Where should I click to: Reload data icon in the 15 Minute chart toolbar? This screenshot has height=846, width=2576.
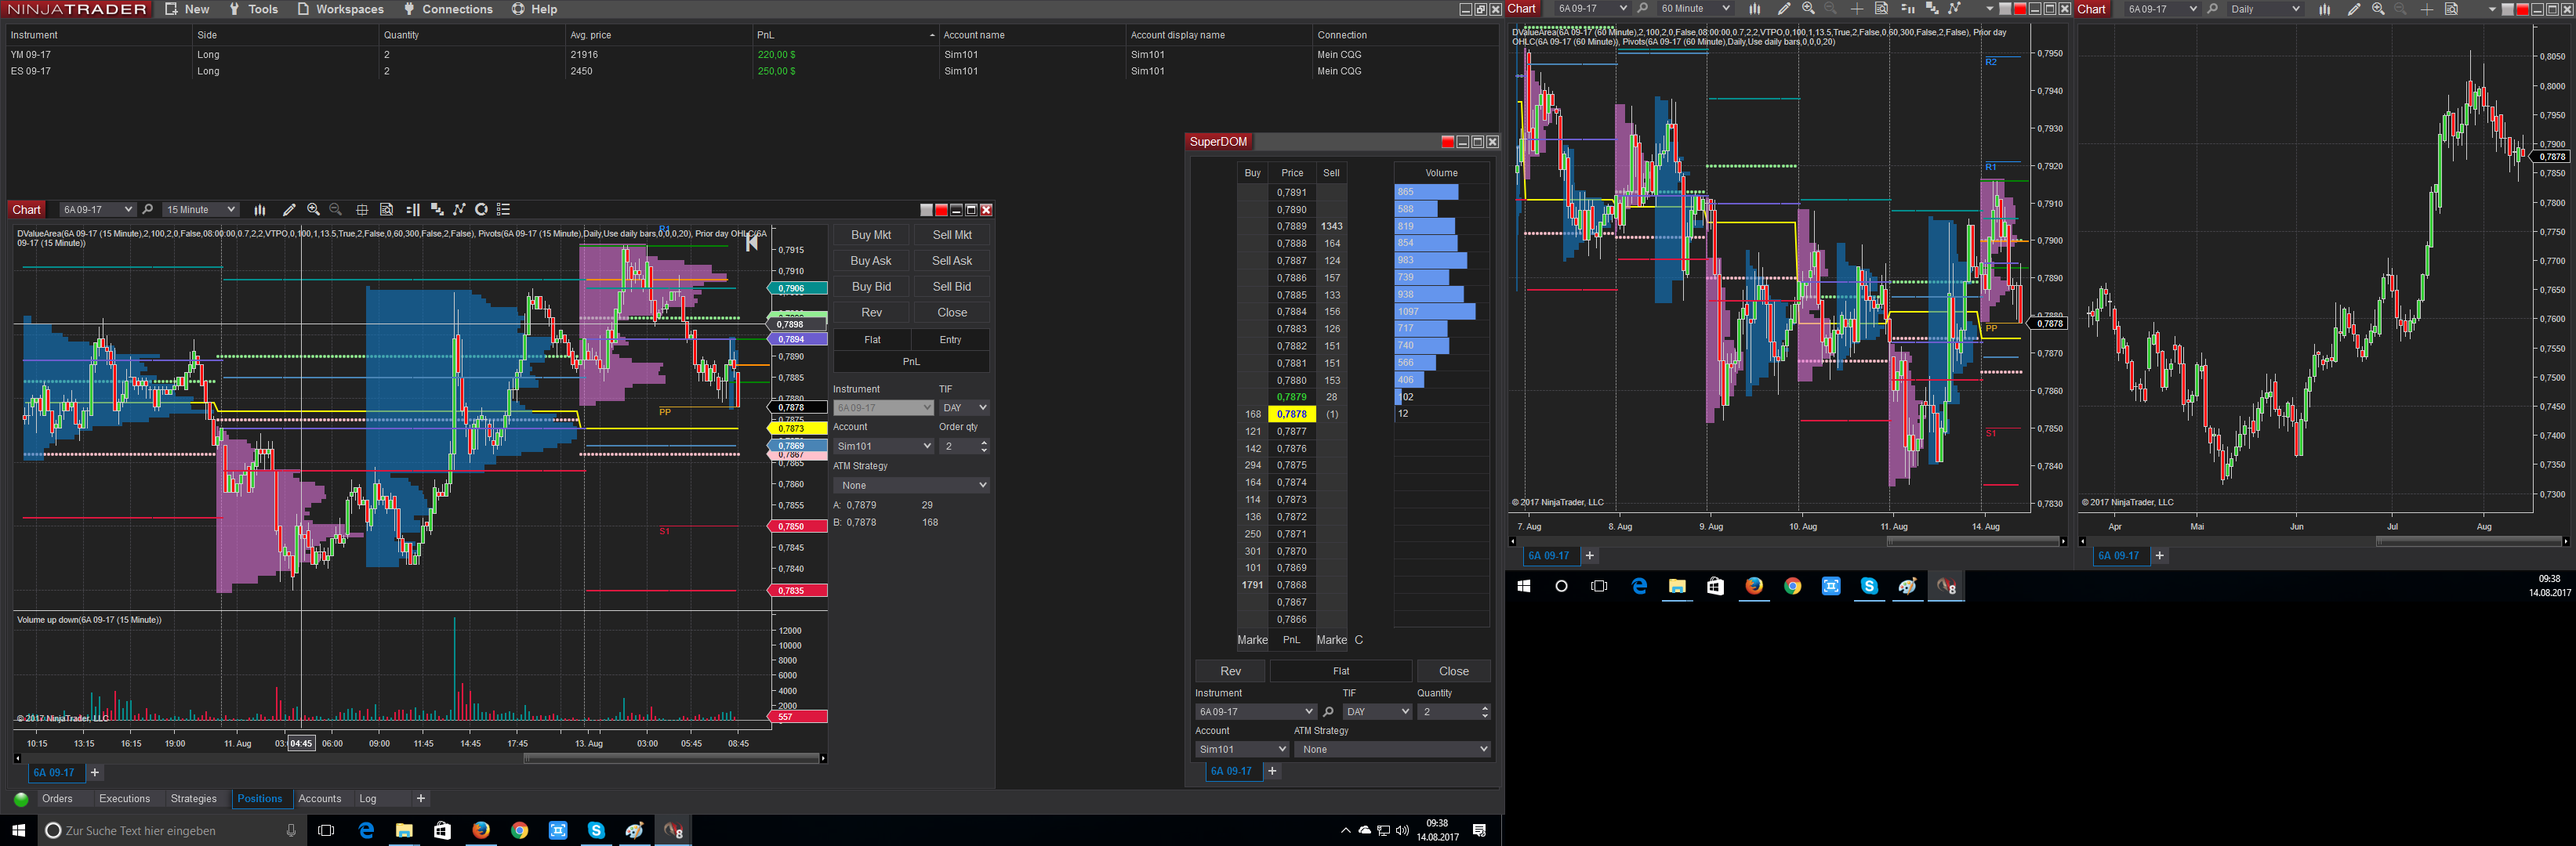481,210
